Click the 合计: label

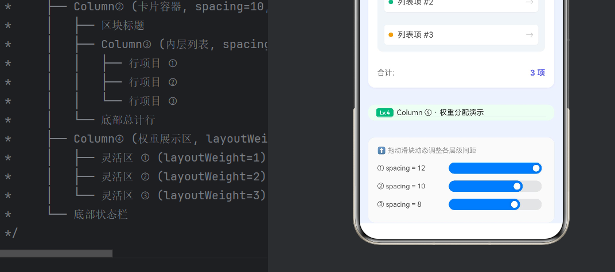386,73
